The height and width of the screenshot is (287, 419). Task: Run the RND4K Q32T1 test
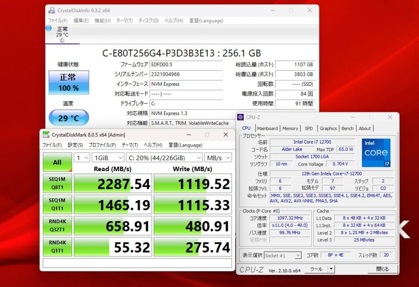[x=57, y=225]
